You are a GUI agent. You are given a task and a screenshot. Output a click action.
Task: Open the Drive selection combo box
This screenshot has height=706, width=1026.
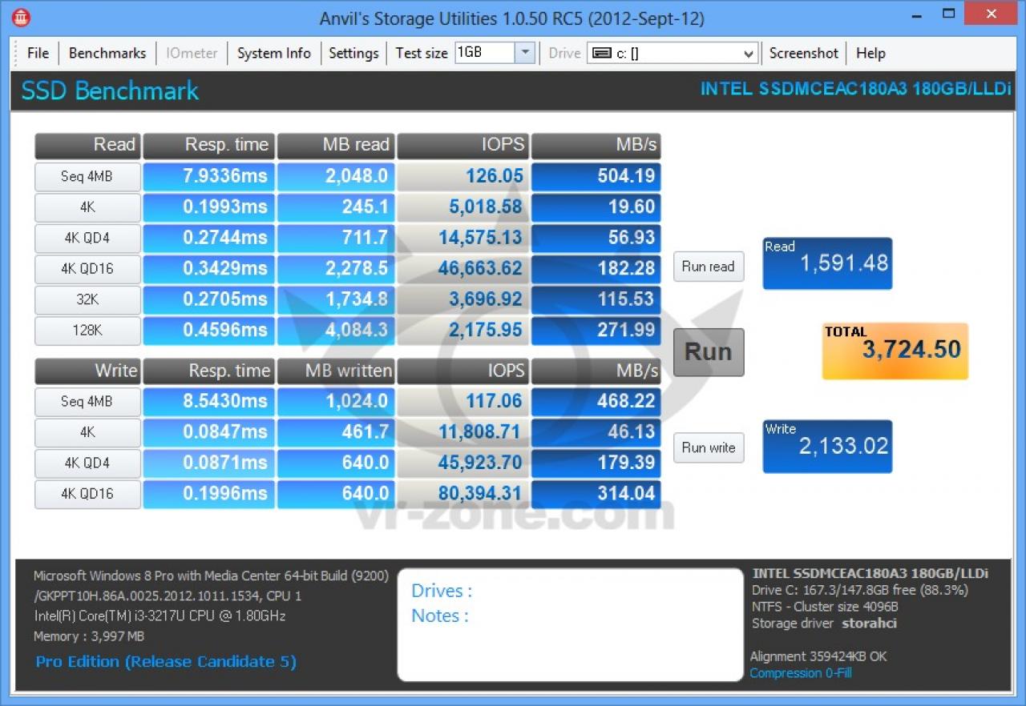point(673,54)
